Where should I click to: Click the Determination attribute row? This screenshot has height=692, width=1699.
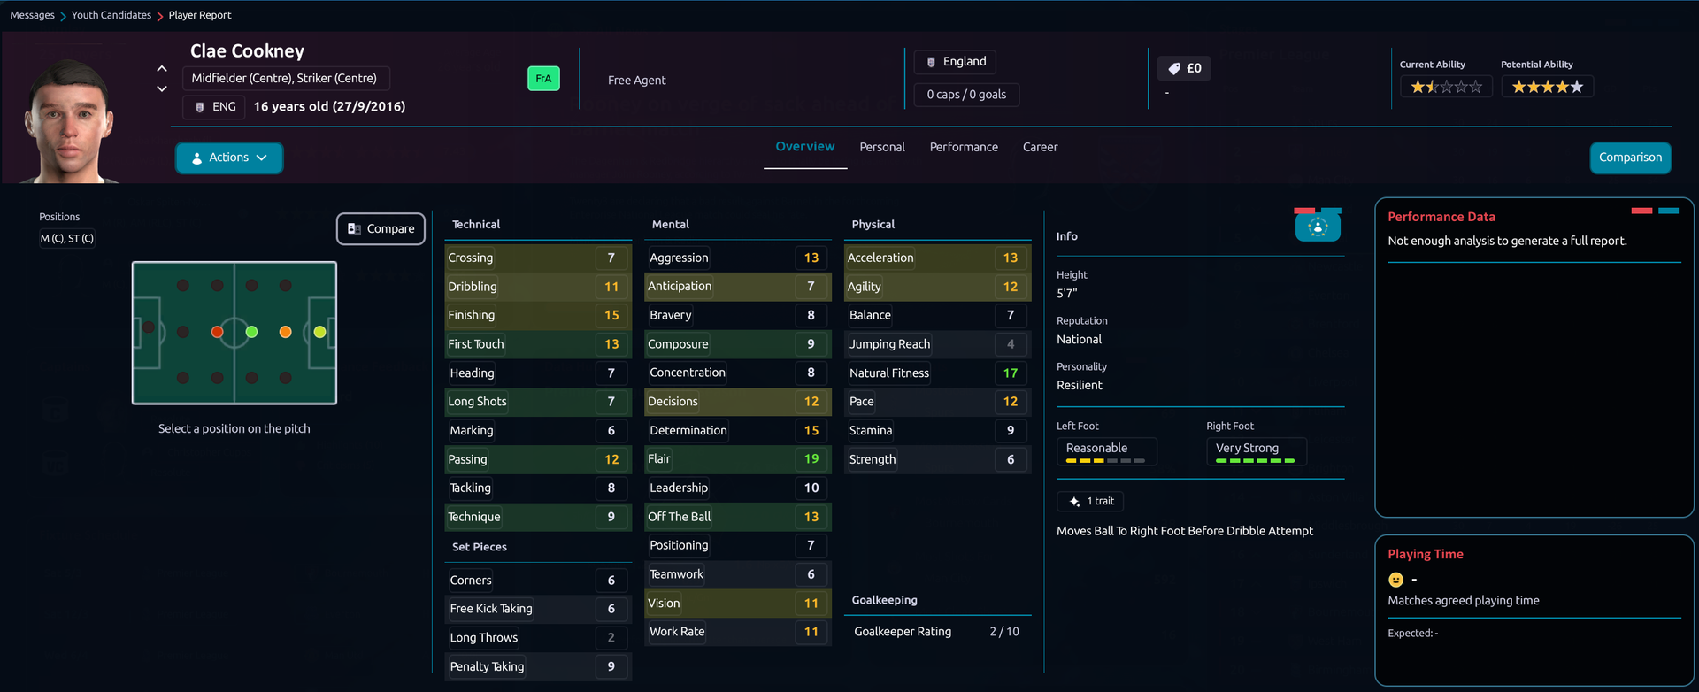[738, 430]
